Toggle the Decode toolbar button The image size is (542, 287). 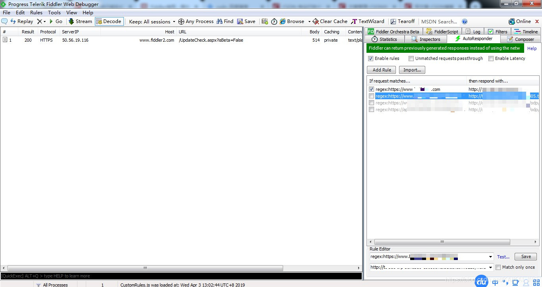point(109,21)
